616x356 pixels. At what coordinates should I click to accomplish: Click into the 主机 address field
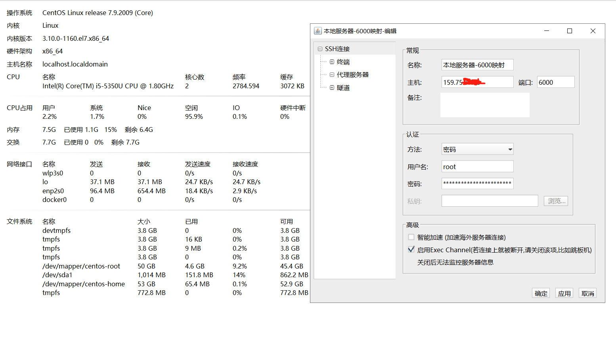click(477, 82)
